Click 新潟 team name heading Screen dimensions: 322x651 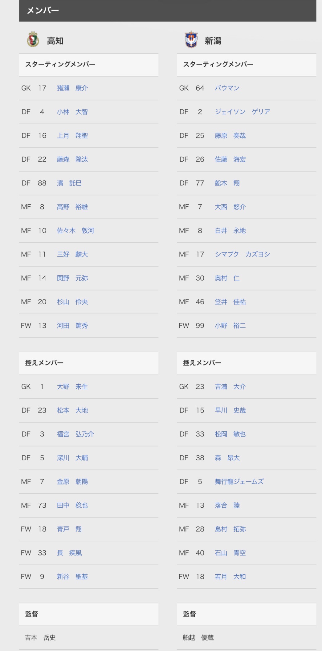(213, 41)
